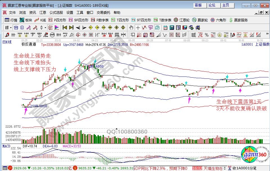Image resolution: width=270 pixels, height=171 pixels.
Task: Jump to first bar with skip-back arrow
Action: tap(65, 28)
